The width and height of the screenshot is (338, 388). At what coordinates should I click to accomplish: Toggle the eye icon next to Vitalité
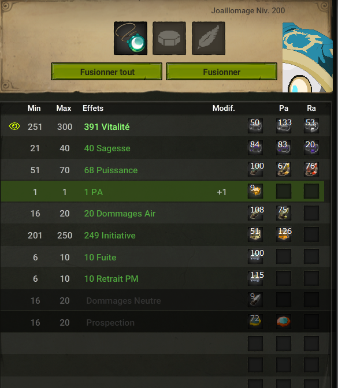tap(14, 126)
